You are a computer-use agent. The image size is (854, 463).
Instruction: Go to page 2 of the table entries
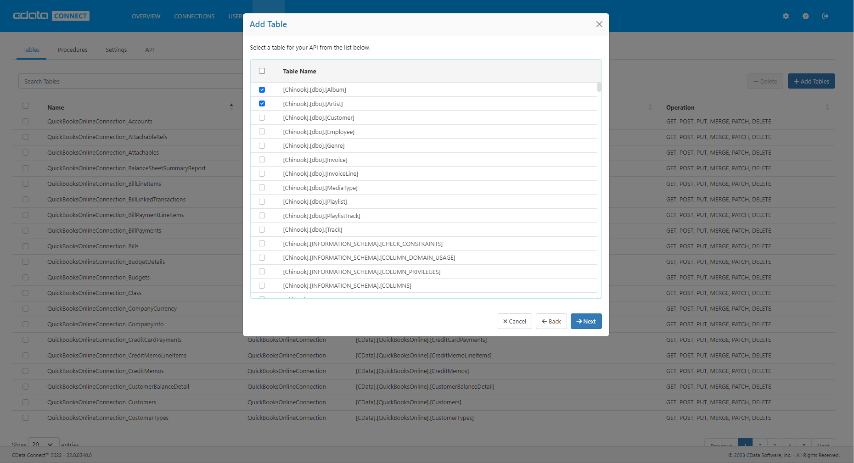760,445
